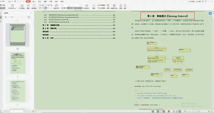Click the page number input field in toolbar
This screenshot has height=113, width=214.
(72, 5)
